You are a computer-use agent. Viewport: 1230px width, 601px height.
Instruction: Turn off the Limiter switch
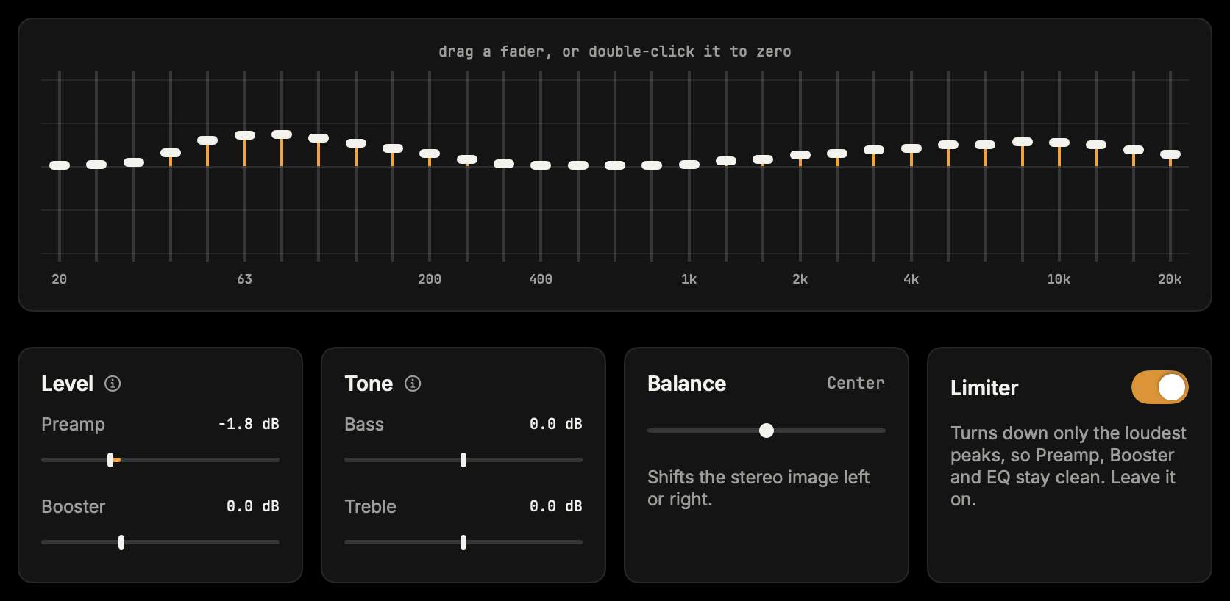point(1160,387)
